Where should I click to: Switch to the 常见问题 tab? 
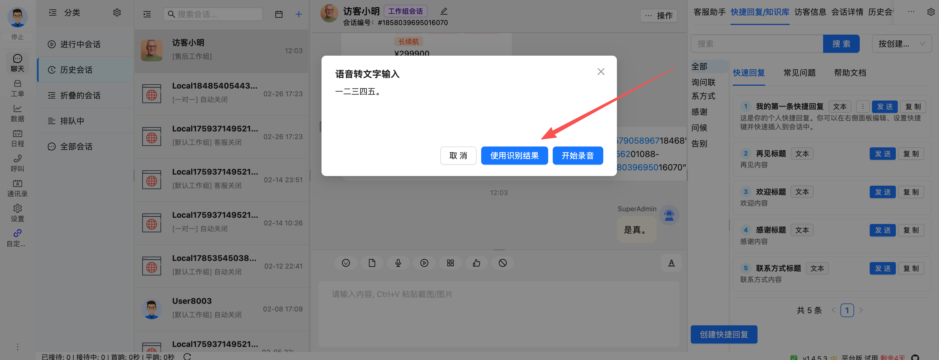click(x=799, y=73)
